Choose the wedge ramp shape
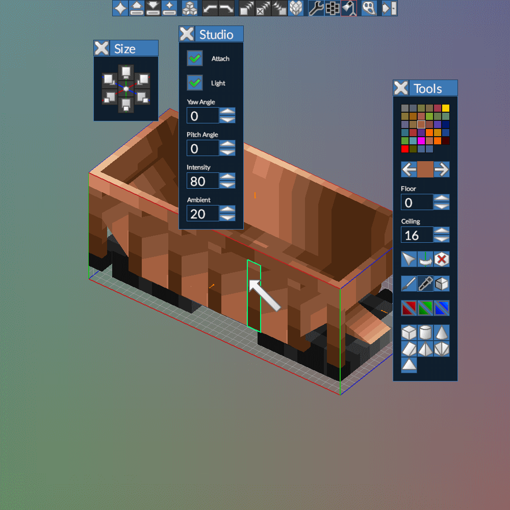Viewport: 510px width, 510px height. [409, 349]
